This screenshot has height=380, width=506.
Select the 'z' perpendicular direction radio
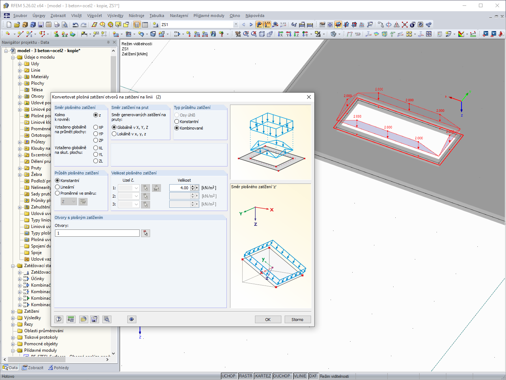pyautogui.click(x=95, y=115)
